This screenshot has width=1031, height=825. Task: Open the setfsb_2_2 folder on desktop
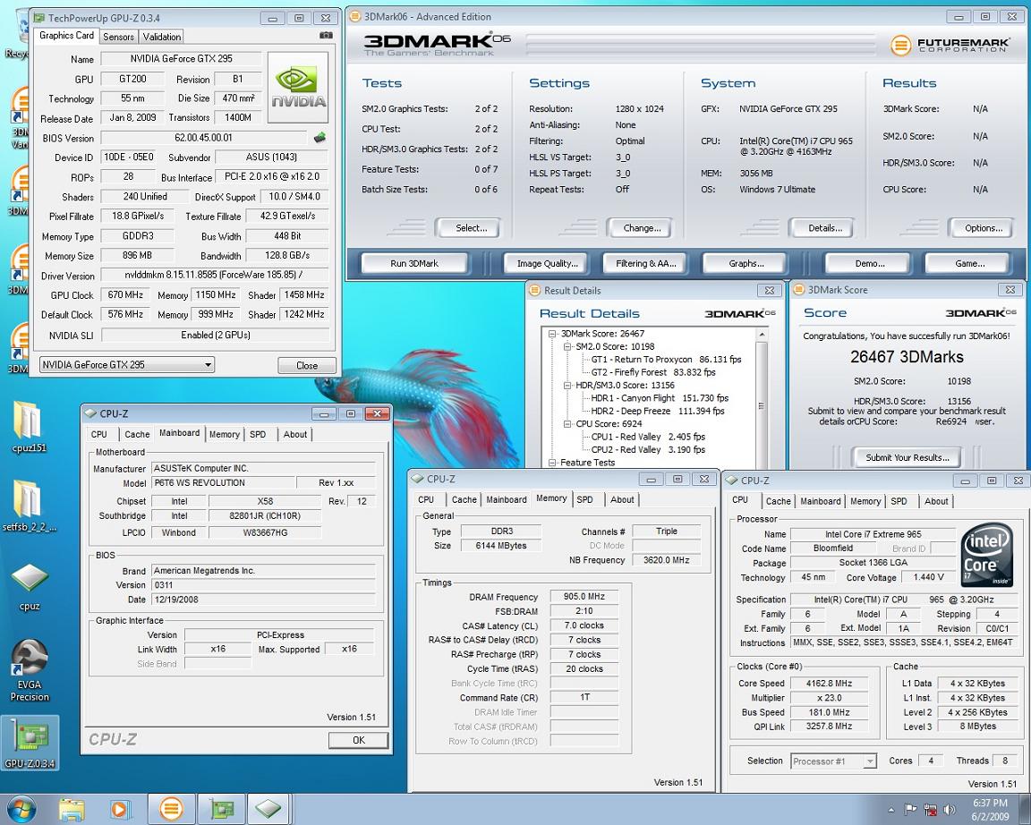click(29, 506)
